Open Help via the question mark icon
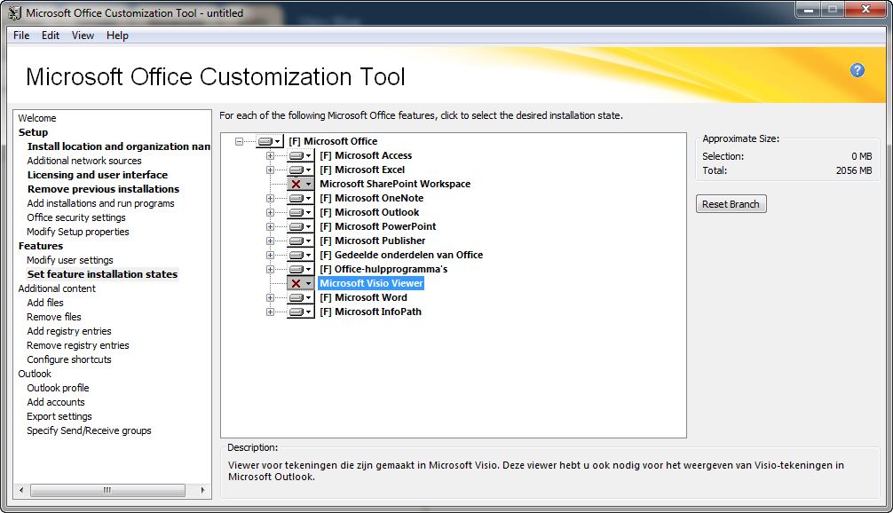 click(x=857, y=70)
